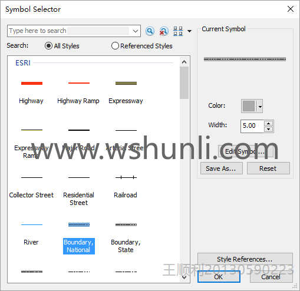Click the Width value field
The width and height of the screenshot is (300, 291).
click(252, 126)
